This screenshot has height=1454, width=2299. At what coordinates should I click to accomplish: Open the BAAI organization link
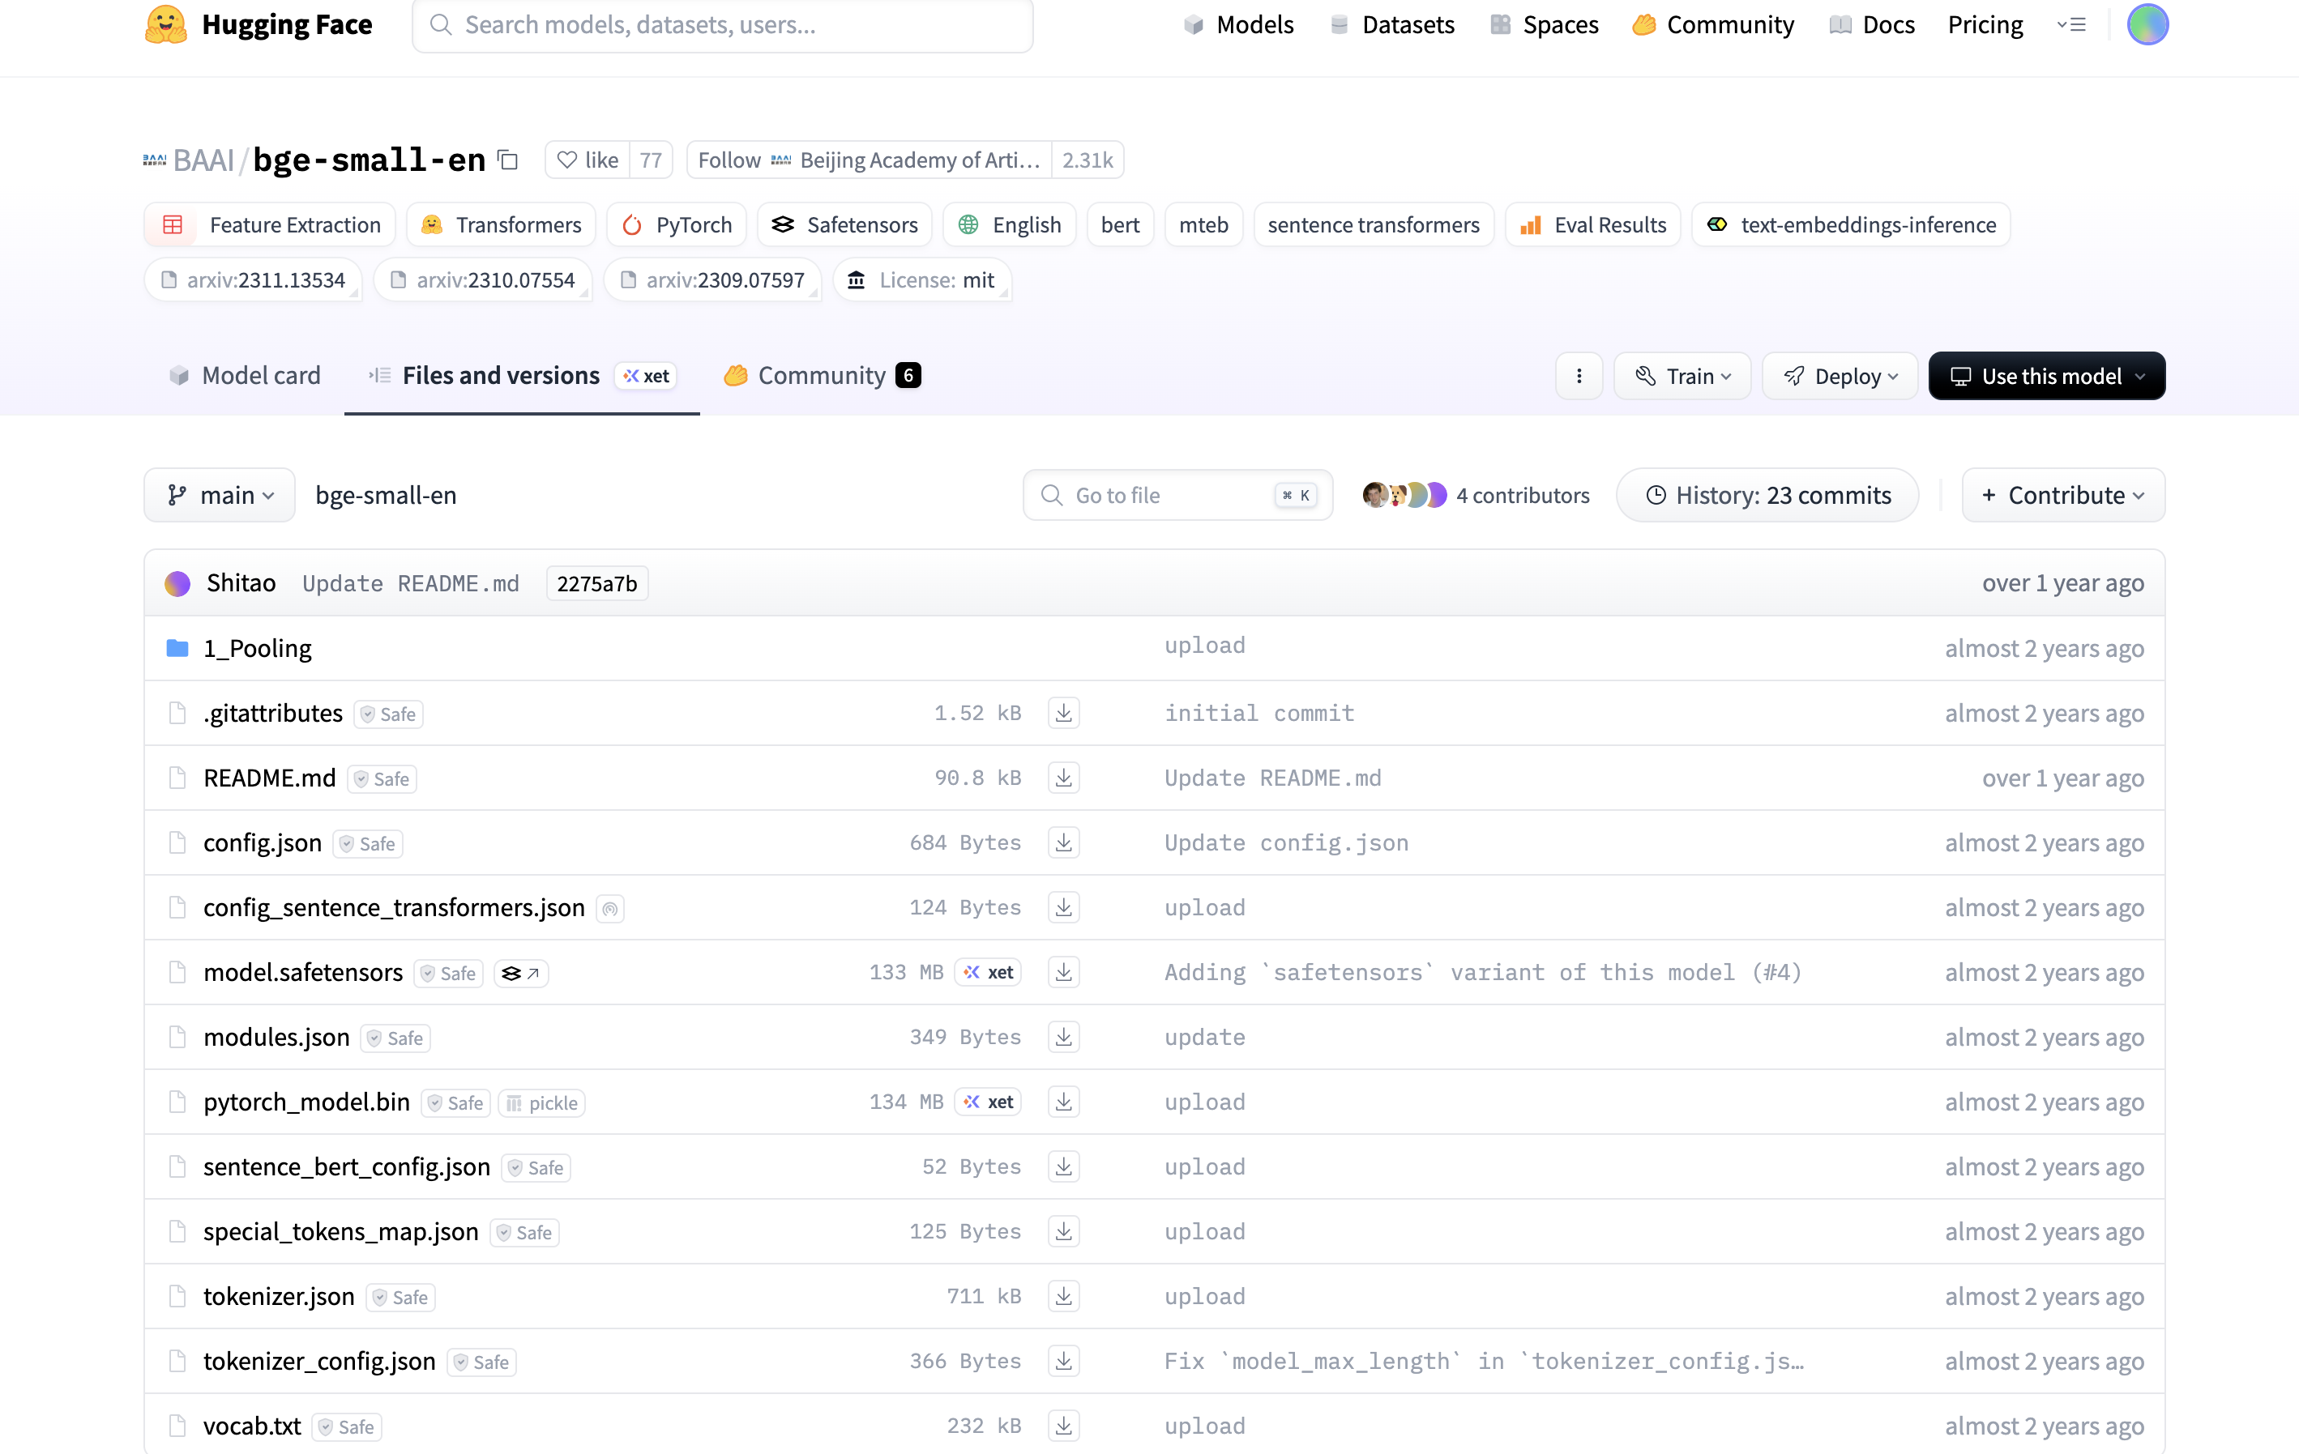203,160
